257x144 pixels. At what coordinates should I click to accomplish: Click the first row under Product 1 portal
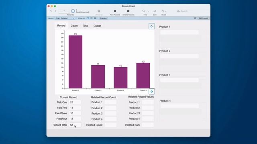179,32
